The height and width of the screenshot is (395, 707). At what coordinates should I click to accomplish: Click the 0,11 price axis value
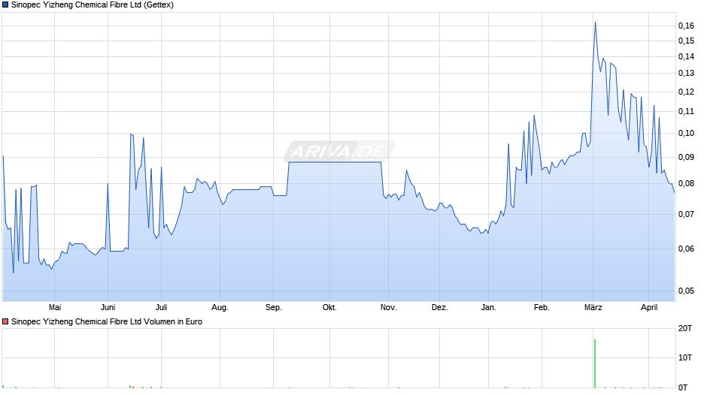686,111
